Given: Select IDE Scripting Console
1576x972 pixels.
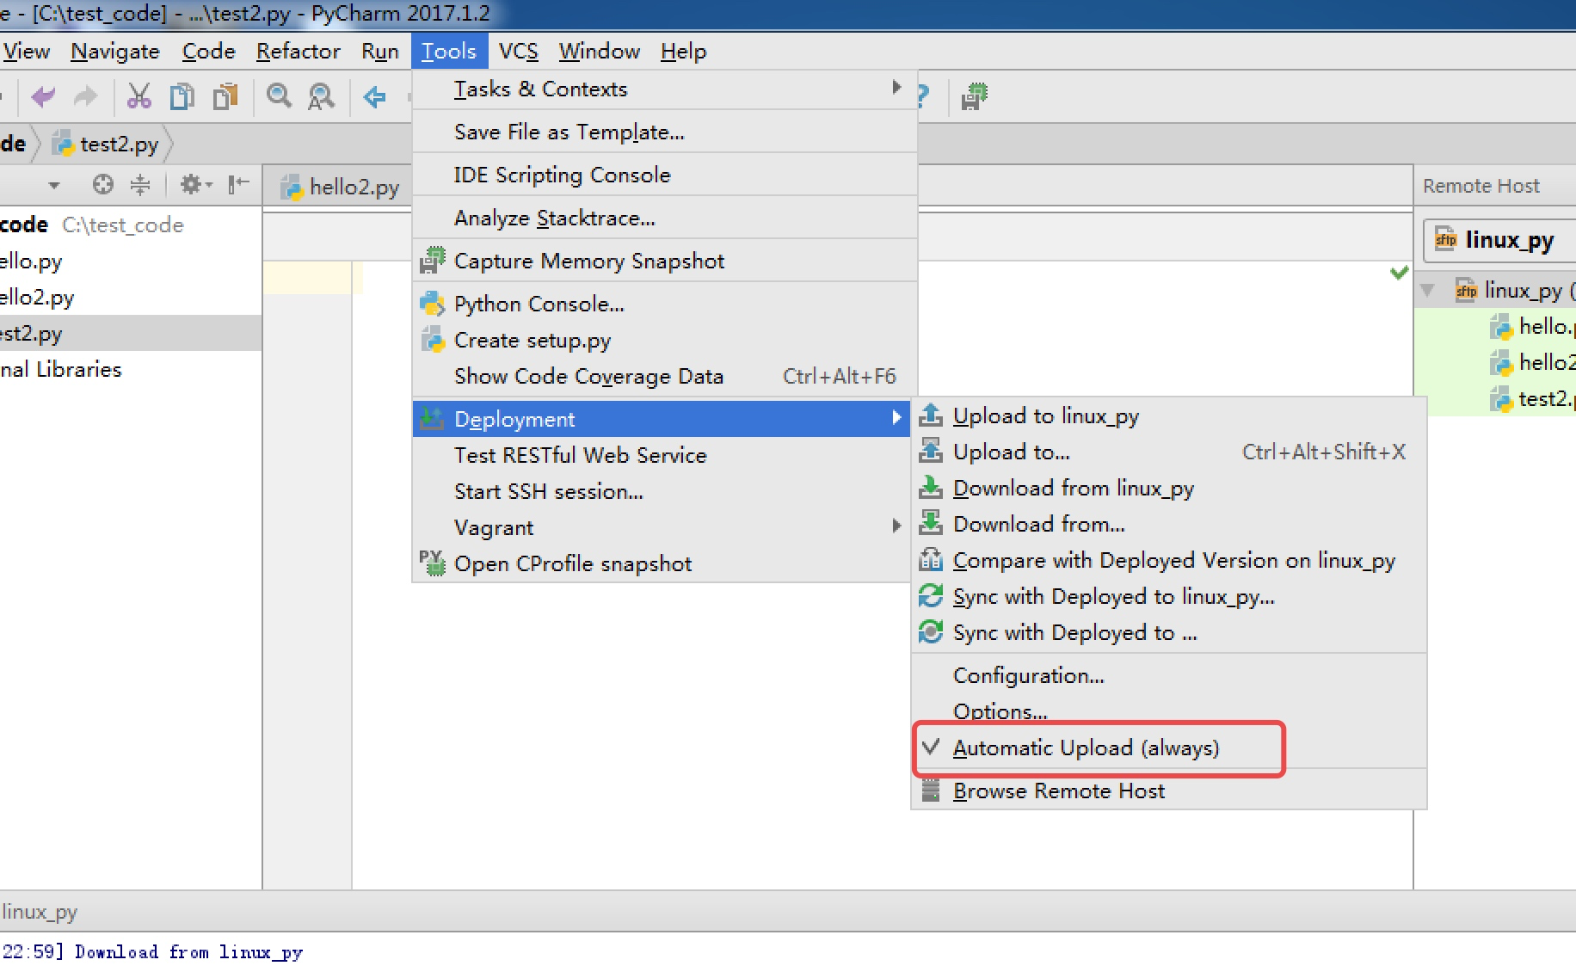Looking at the screenshot, I should coord(664,175).
